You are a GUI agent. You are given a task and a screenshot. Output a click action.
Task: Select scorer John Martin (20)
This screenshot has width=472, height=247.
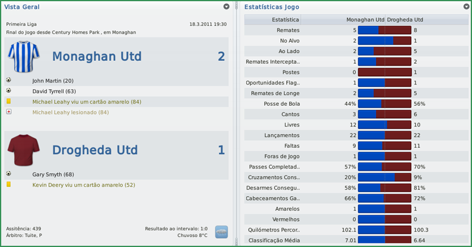(x=53, y=80)
